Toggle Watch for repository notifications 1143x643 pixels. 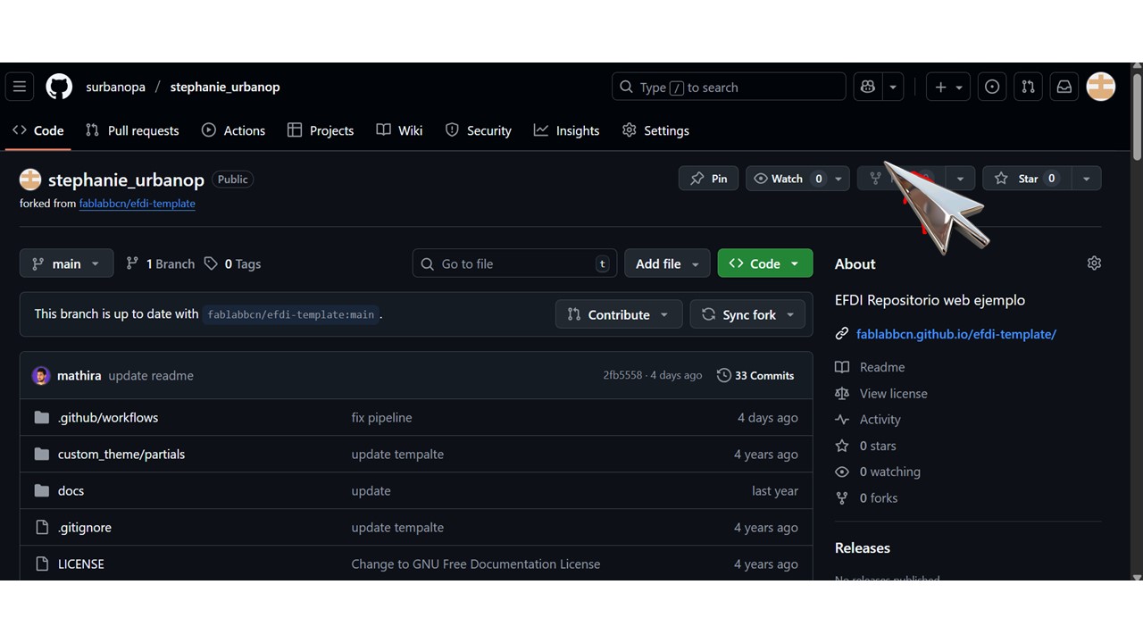tap(788, 179)
